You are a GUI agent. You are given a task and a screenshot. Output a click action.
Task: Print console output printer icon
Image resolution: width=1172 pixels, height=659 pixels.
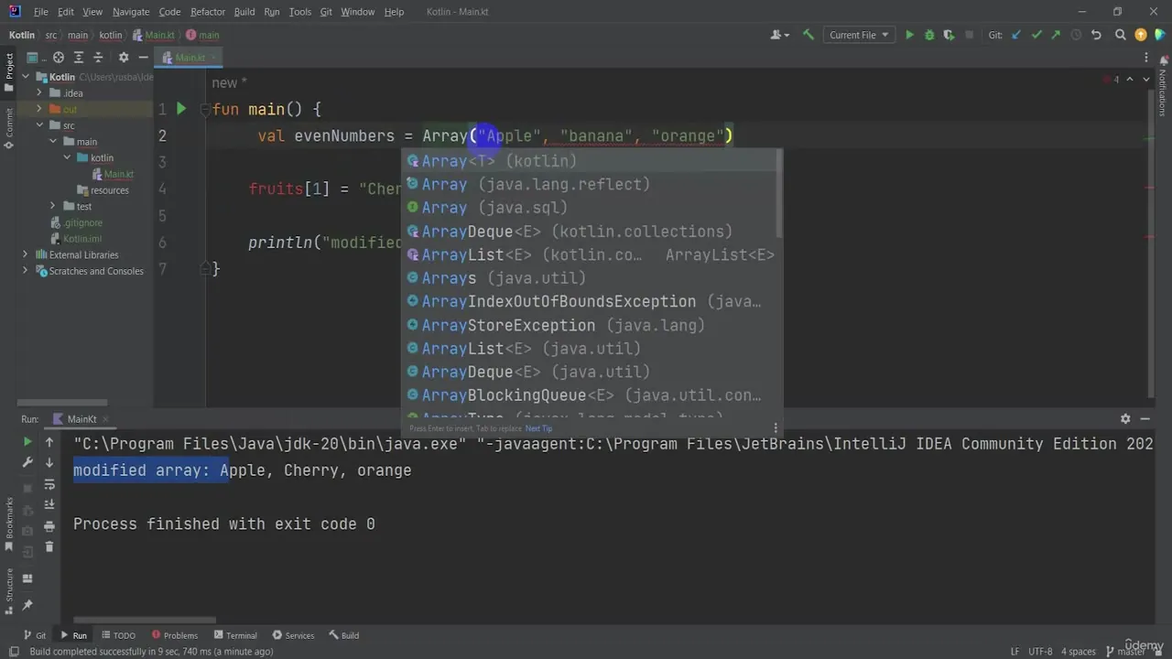pyautogui.click(x=49, y=526)
